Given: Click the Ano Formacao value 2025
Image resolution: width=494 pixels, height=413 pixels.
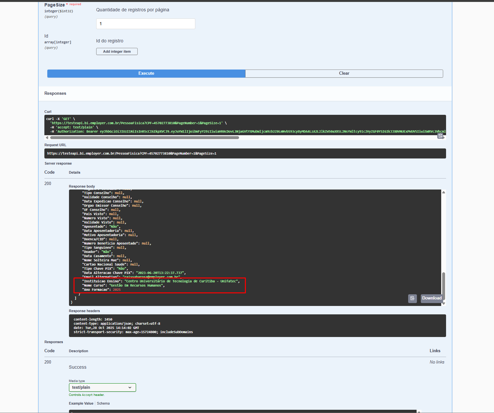Looking at the screenshot, I should coord(117,290).
